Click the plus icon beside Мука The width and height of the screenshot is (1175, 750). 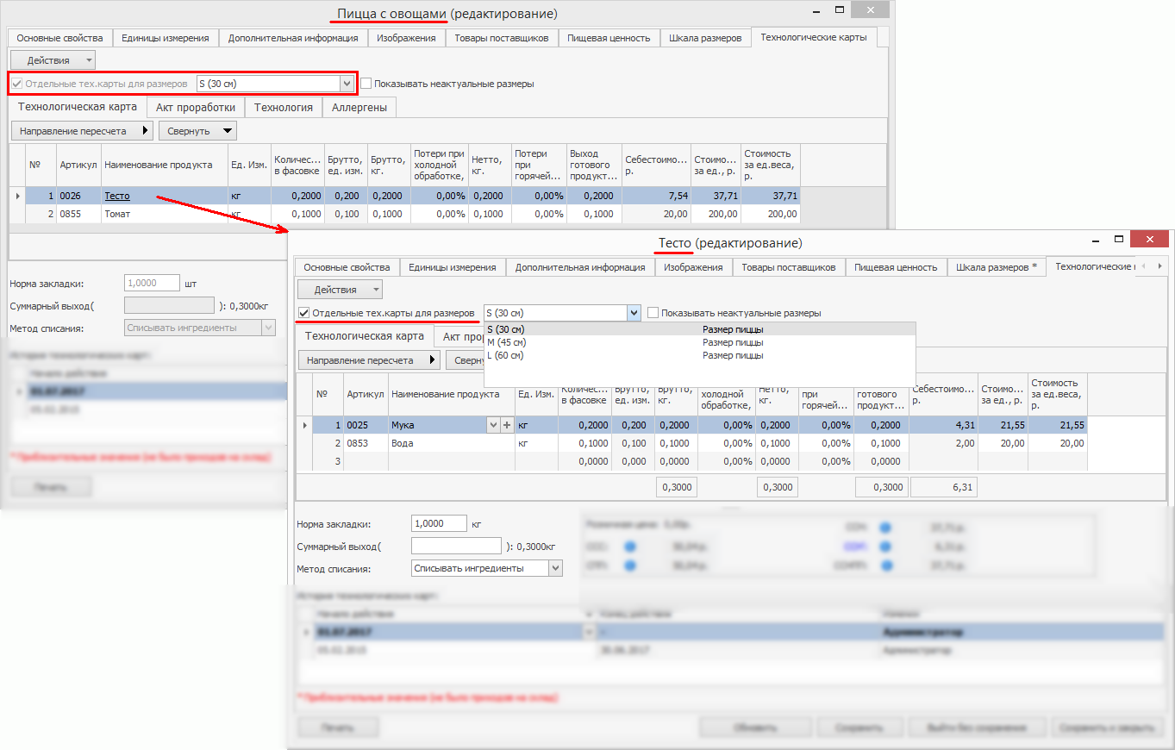pos(507,425)
